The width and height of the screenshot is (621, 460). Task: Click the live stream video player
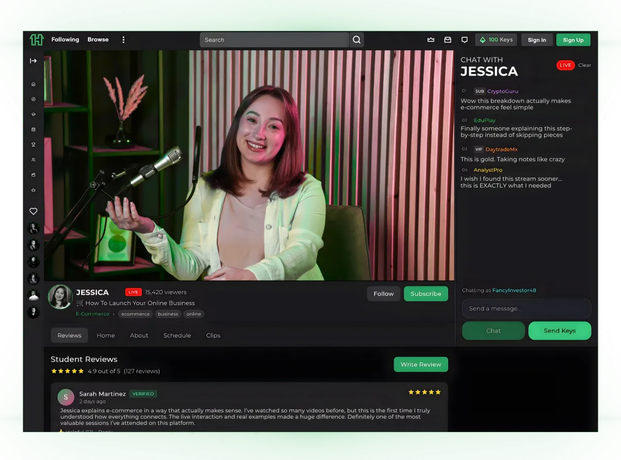coord(249,165)
